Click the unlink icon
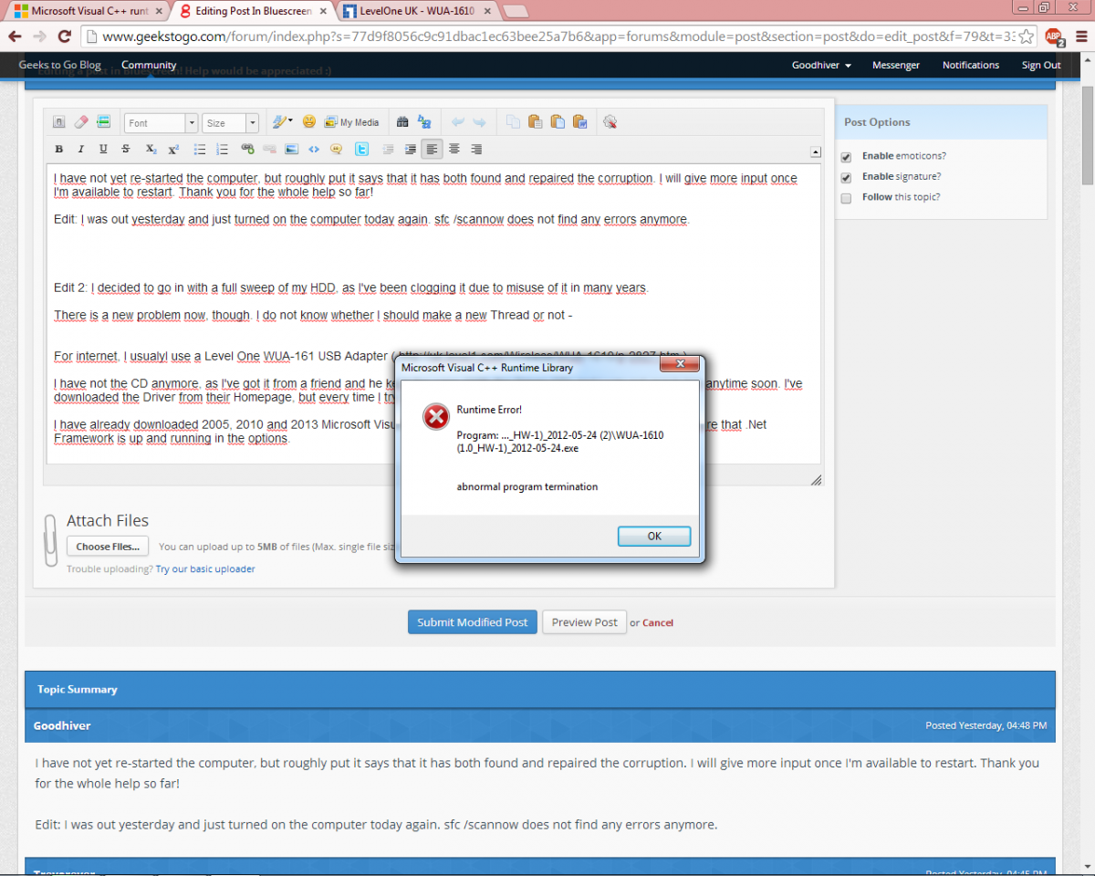Viewport: 1095px width, 876px height. point(269,149)
